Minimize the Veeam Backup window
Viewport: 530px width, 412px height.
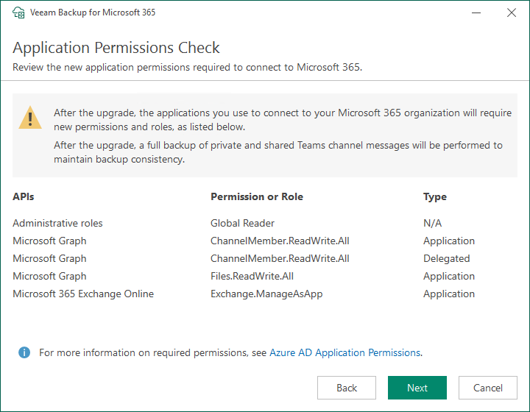476,13
